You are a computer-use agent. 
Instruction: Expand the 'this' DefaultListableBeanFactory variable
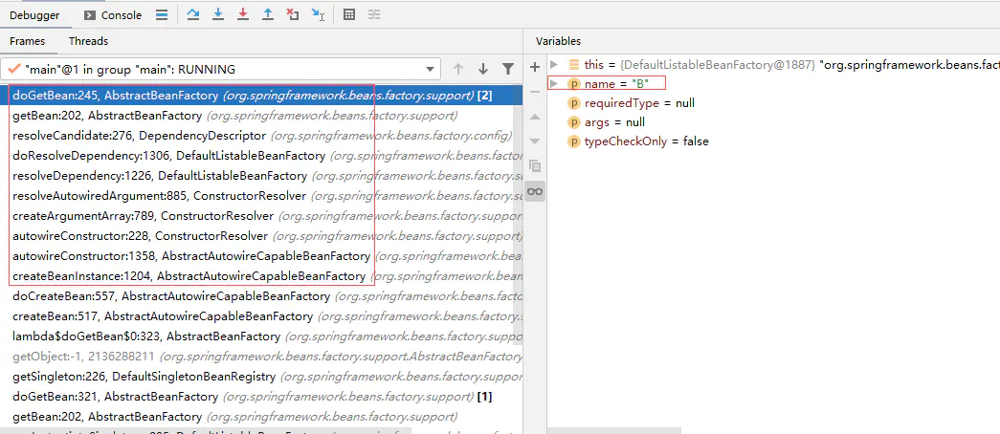(554, 64)
